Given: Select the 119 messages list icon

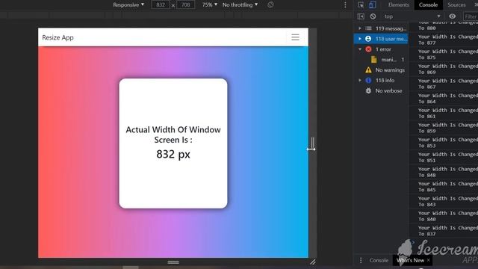Looking at the screenshot, I should (368, 28).
